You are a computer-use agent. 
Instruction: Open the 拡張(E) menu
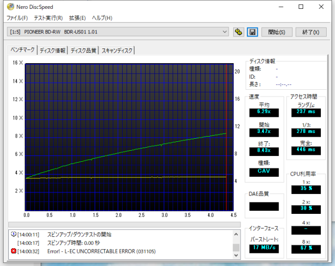point(77,18)
